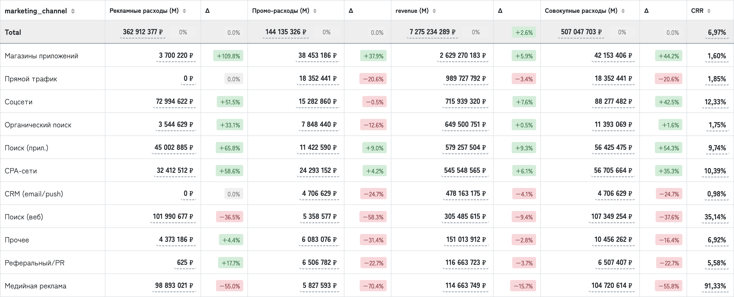This screenshot has height=297, width=734.
Task: Click the CPA-сети channel
Action: (21, 171)
